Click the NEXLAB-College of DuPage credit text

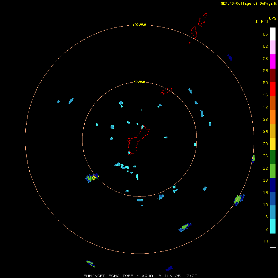click(x=246, y=3)
